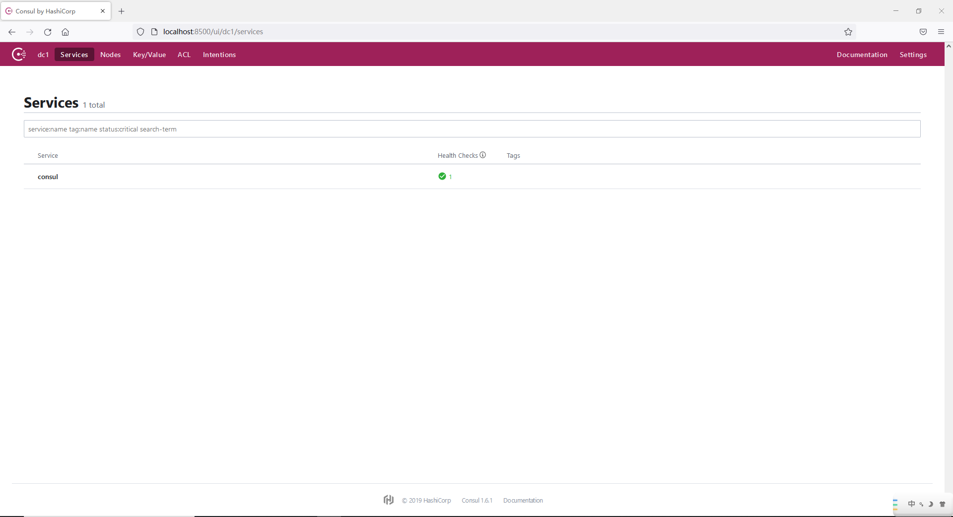This screenshot has width=953, height=517.
Task: Click the site information page icon
Action: pyautogui.click(x=154, y=32)
